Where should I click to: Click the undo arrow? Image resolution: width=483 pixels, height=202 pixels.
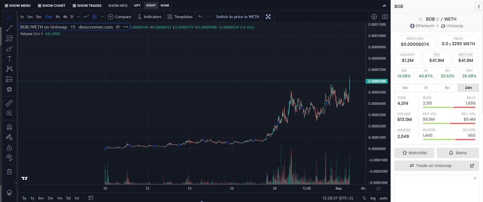coord(200,17)
